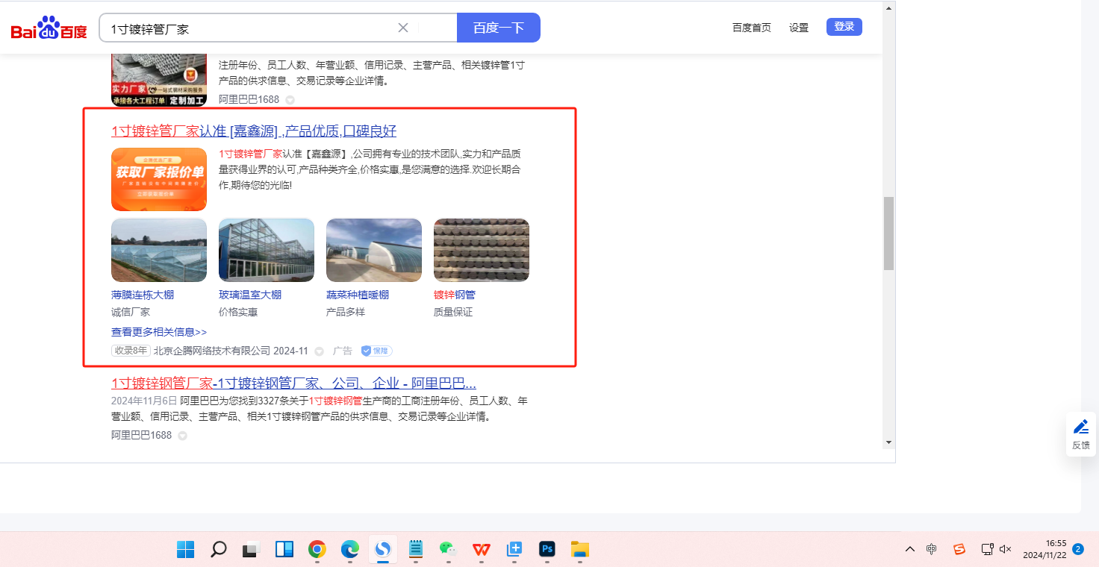
Task: Open the 查看更多相关信息>> link
Action: (159, 332)
